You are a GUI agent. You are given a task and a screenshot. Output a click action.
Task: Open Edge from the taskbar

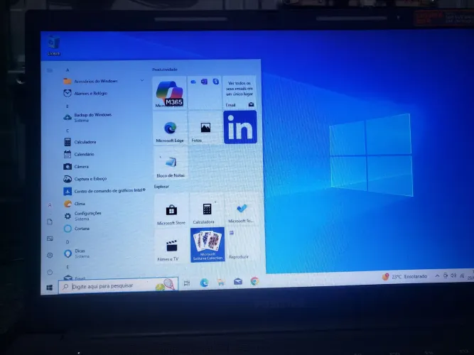pos(204,283)
